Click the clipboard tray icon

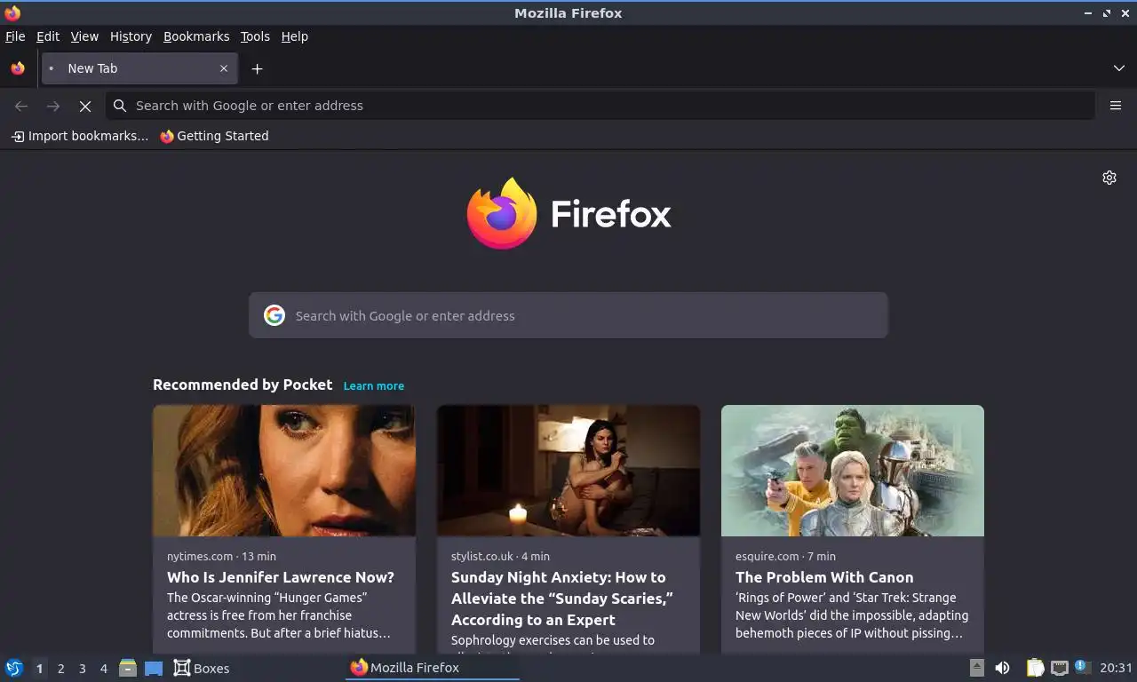point(1036,668)
